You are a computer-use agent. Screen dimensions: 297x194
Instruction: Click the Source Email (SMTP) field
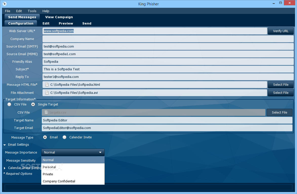pos(168,46)
